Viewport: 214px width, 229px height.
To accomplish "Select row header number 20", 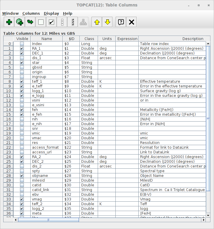I will [9, 138].
